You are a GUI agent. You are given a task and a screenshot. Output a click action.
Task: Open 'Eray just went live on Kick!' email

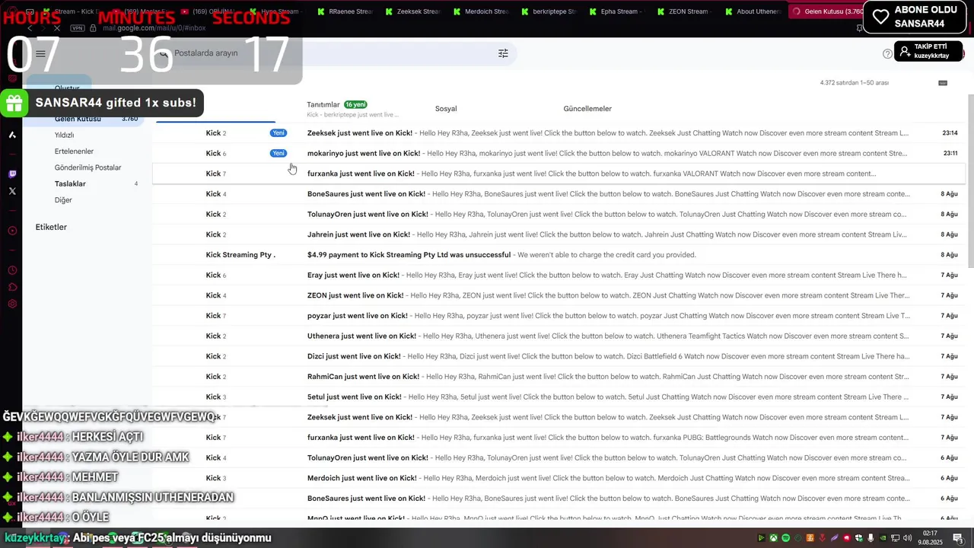559,276
